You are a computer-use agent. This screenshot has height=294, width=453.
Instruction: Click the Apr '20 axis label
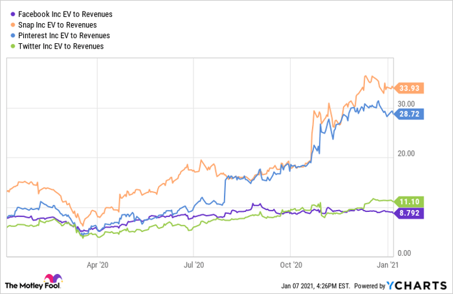(x=98, y=264)
